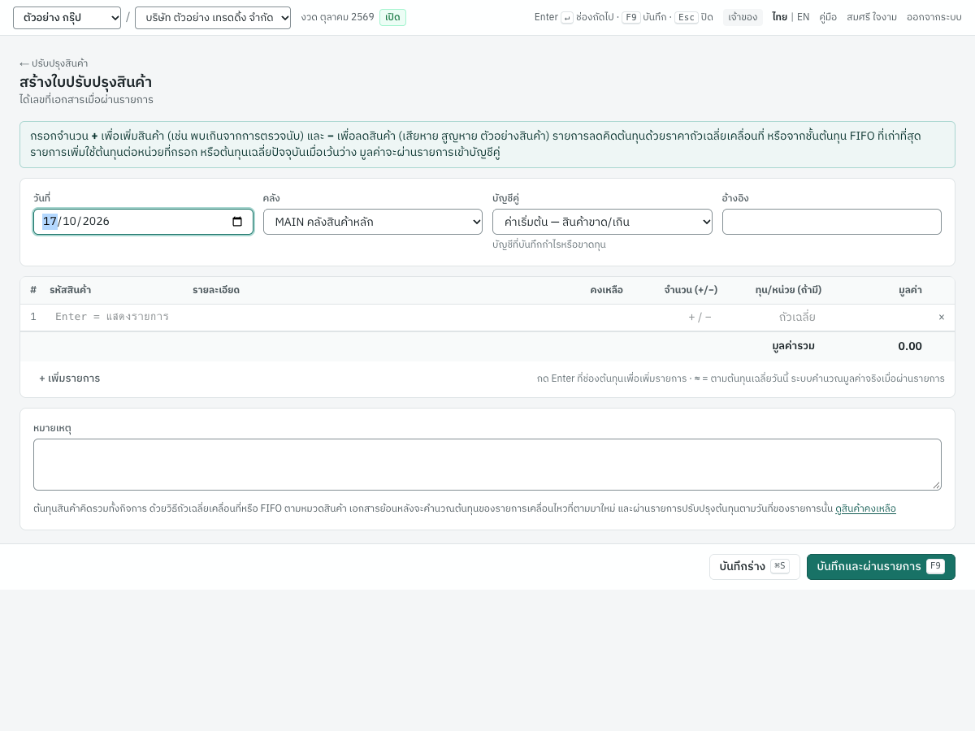Switch language to ไทย
Image resolution: width=975 pixels, height=731 pixels.
click(780, 17)
